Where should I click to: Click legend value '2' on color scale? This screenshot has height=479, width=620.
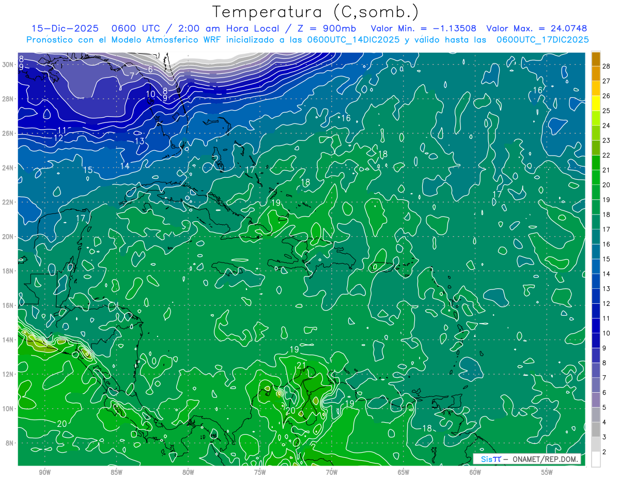(x=605, y=452)
